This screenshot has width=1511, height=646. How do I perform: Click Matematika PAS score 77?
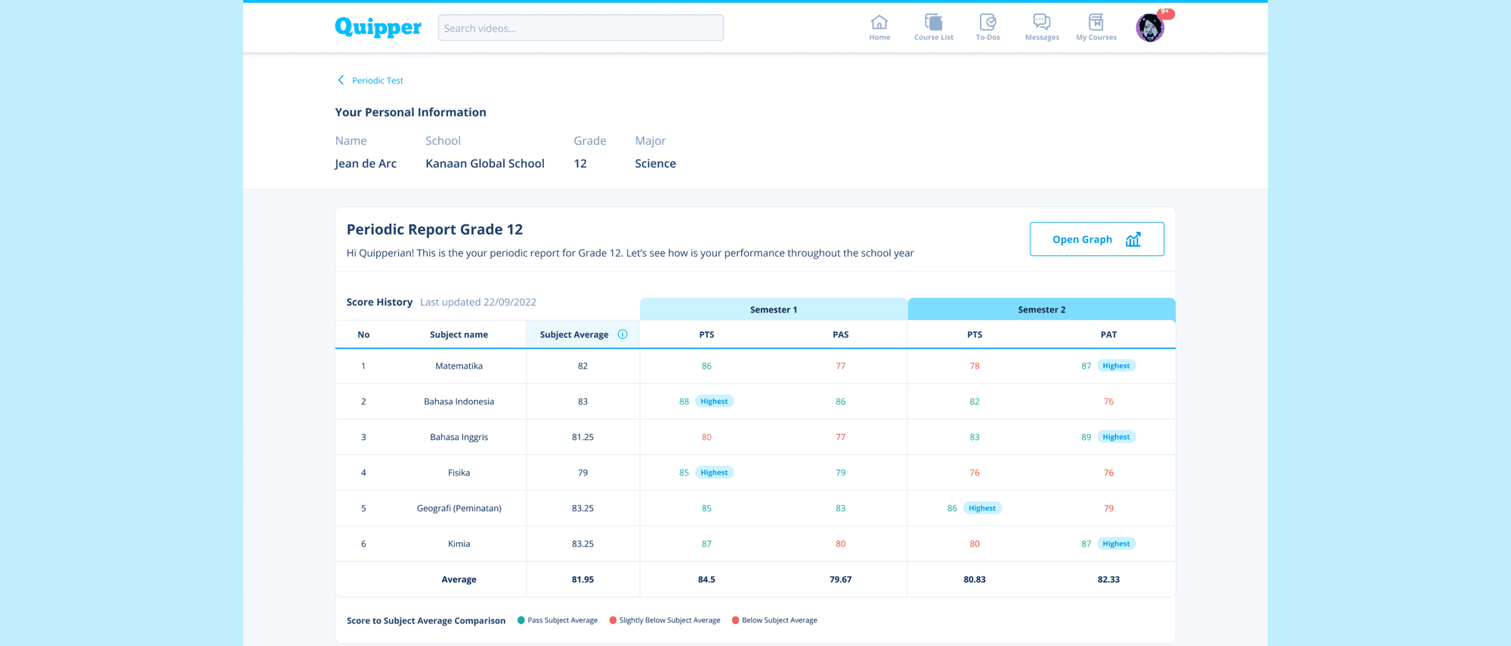[840, 366]
